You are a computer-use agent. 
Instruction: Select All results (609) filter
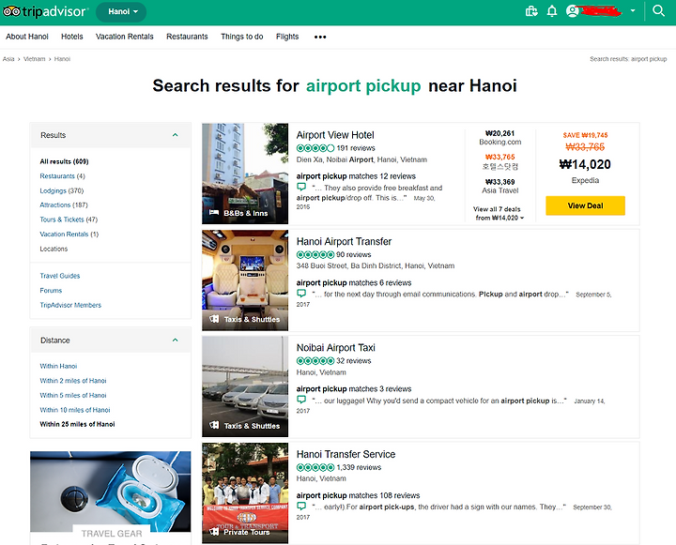pyautogui.click(x=64, y=161)
